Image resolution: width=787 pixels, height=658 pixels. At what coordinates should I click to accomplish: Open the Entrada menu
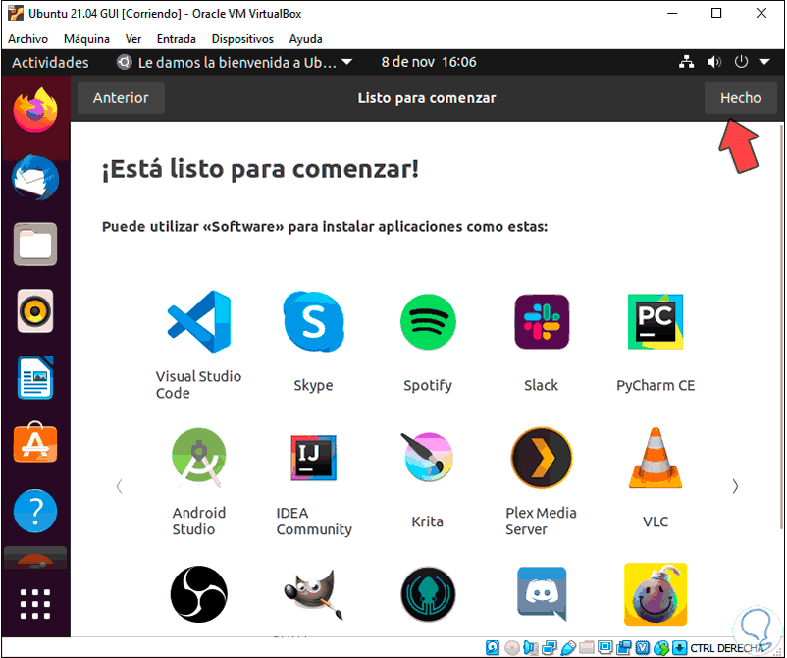177,39
